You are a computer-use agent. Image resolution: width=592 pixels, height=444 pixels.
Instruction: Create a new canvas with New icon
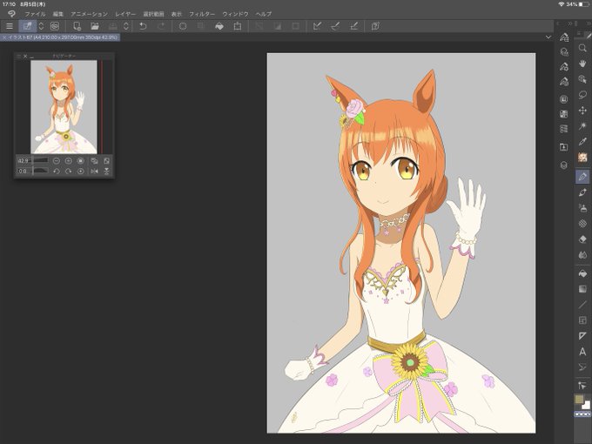click(x=77, y=26)
